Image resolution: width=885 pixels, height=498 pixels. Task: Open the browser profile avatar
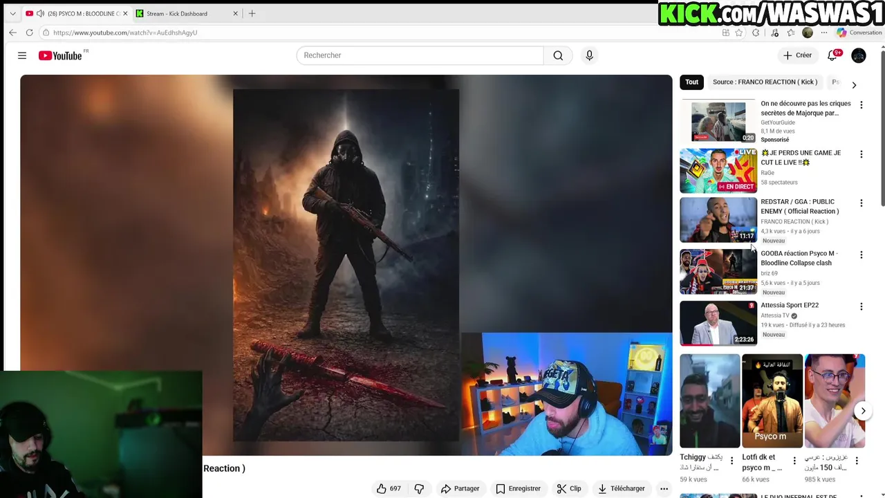[x=808, y=33]
